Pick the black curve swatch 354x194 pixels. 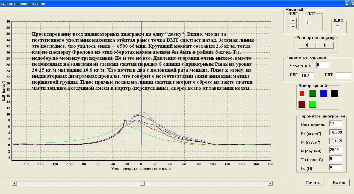335,93
